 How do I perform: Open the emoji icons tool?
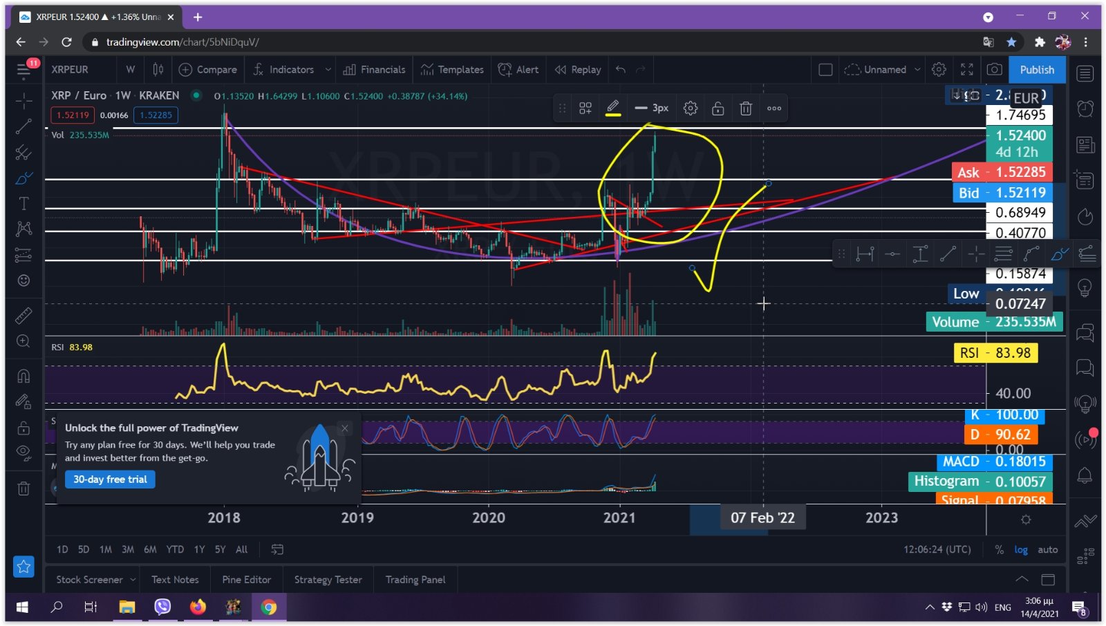[24, 280]
